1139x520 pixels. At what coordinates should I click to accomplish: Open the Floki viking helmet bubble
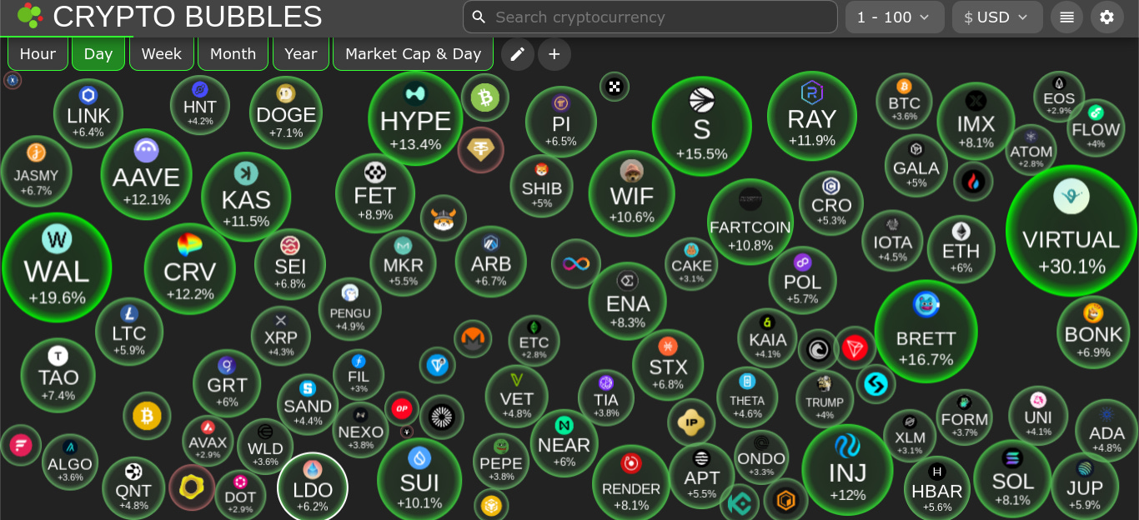coord(444,218)
